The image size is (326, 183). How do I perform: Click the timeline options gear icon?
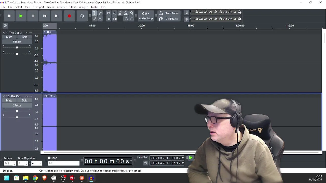click(5, 26)
